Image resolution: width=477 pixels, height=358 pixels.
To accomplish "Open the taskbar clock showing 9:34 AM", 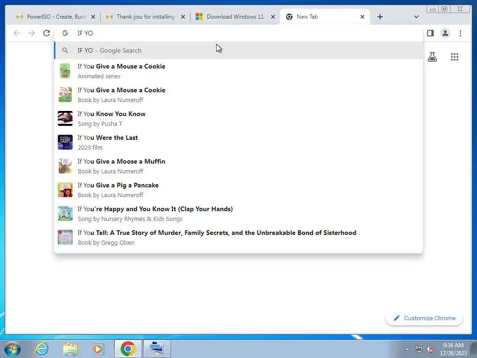I will point(453,349).
